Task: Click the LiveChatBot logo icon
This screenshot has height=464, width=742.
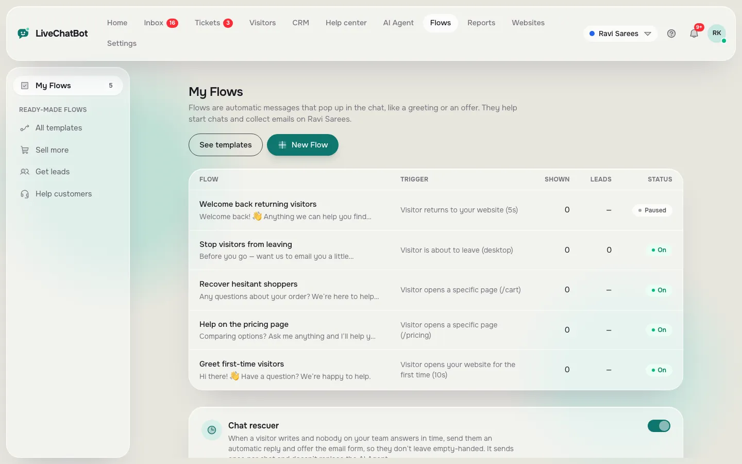Action: [23, 34]
